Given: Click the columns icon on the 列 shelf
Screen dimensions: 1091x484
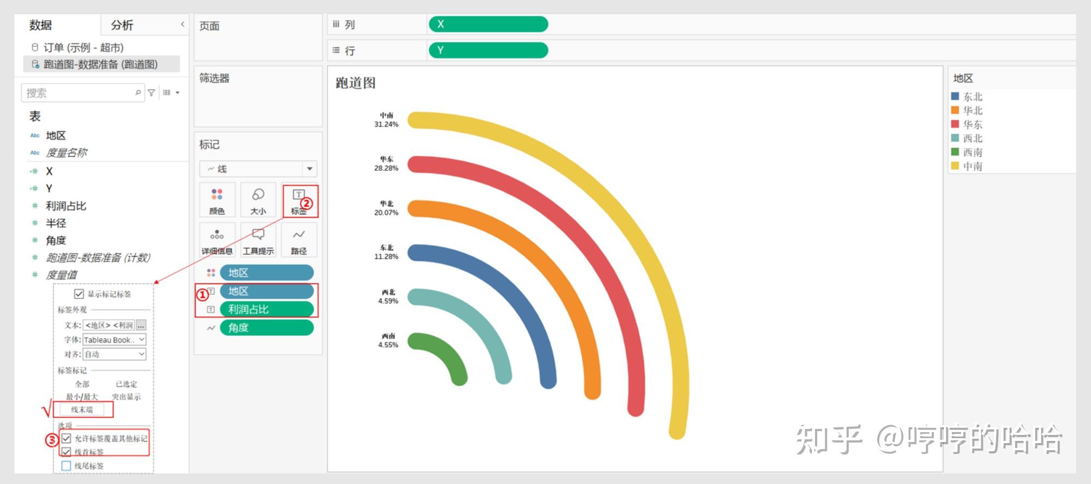Looking at the screenshot, I should (336, 24).
